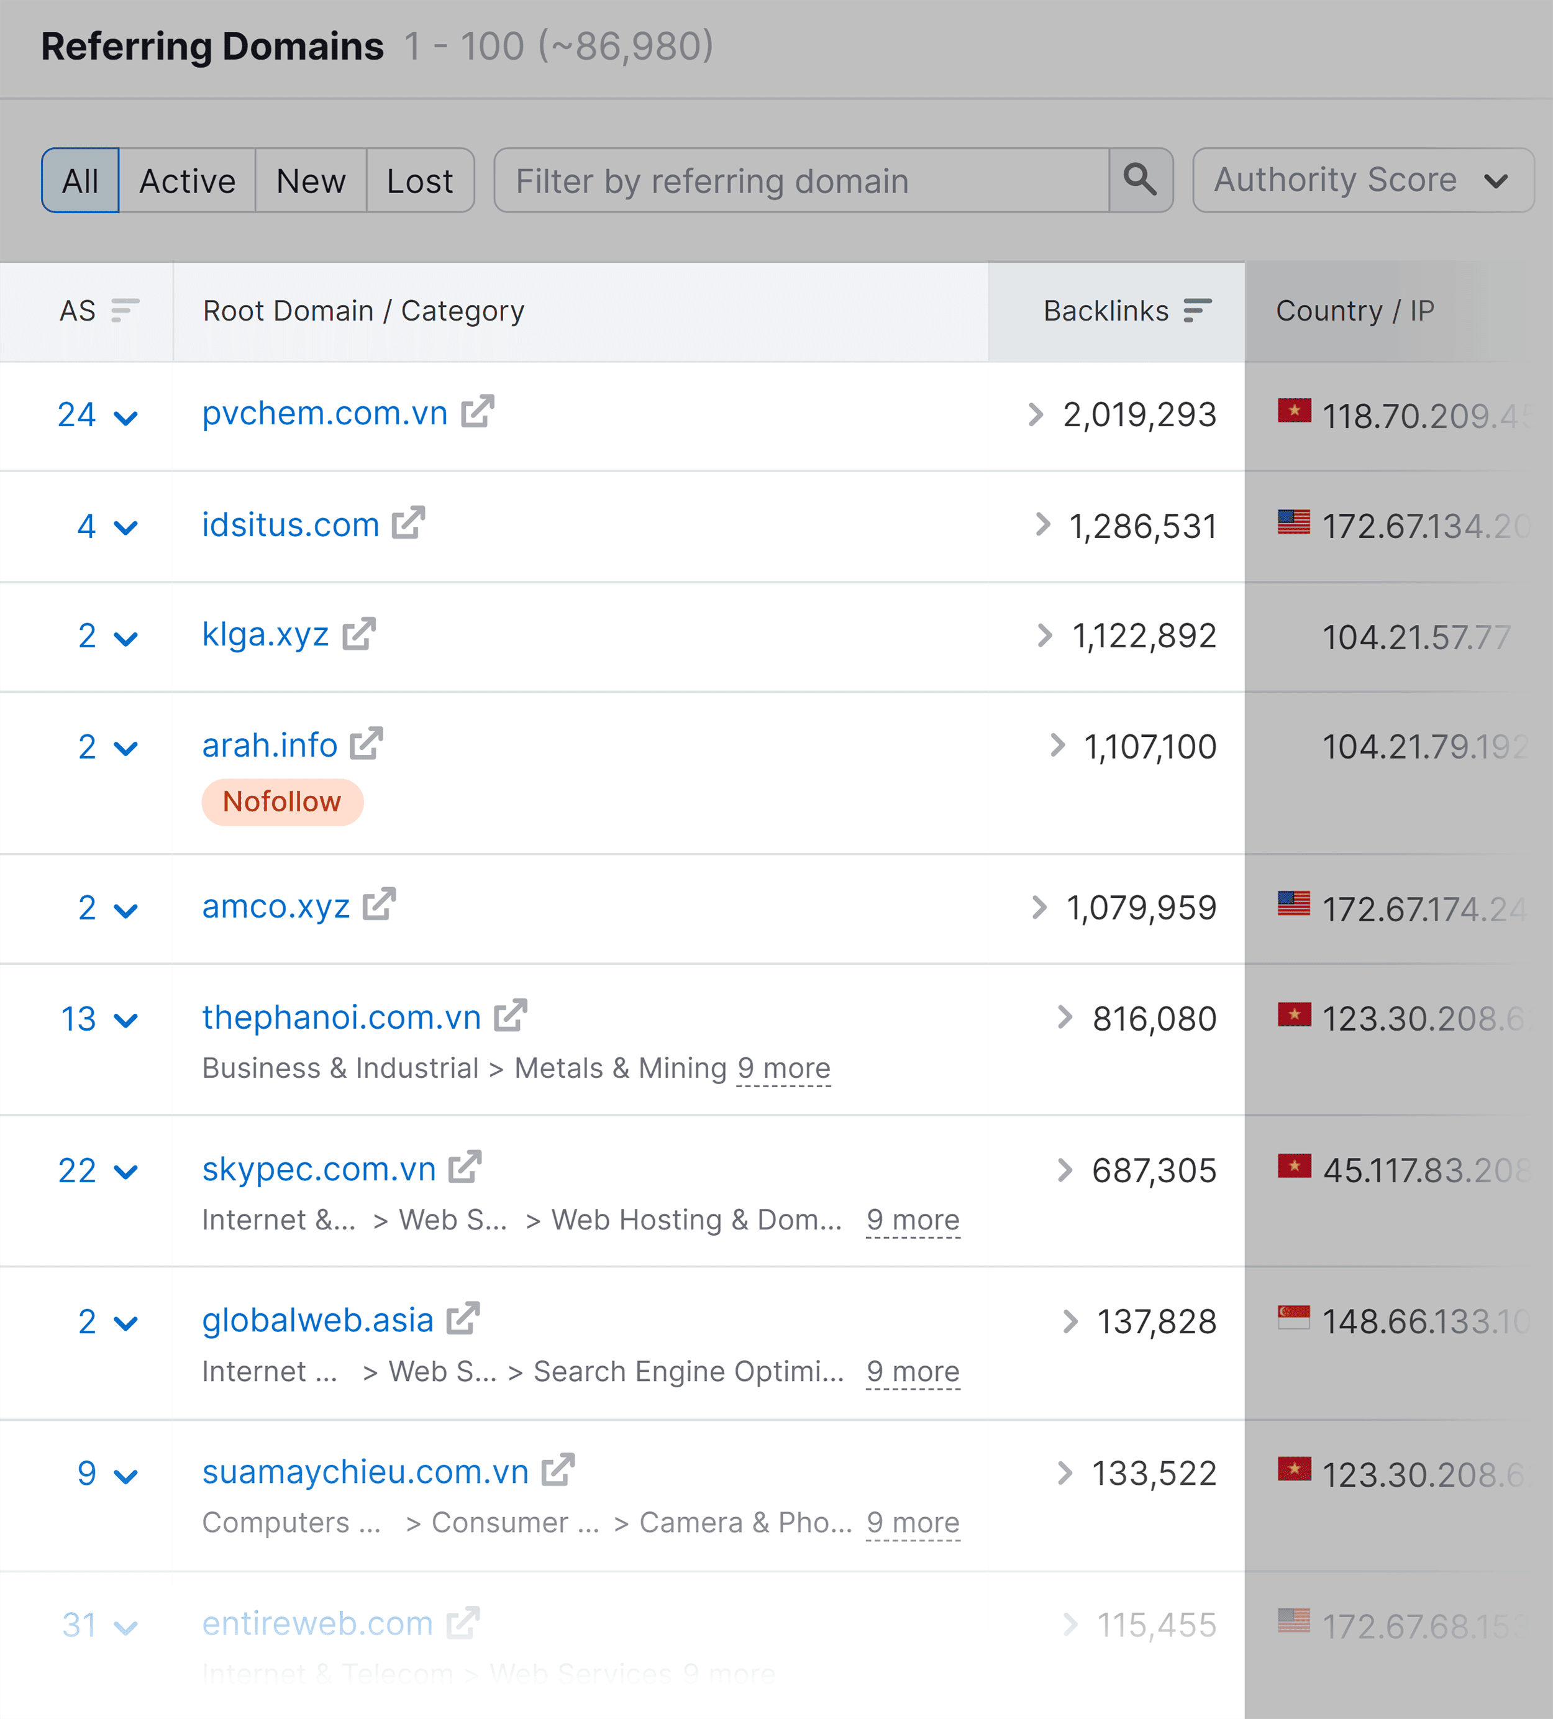Open pvchem.com.vn via its external link icon

tap(478, 414)
